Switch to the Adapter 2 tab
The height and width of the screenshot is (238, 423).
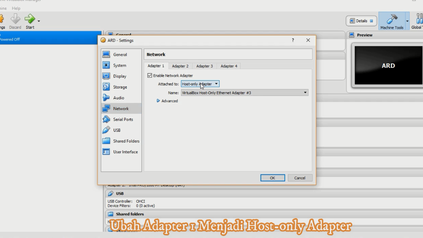coord(180,65)
